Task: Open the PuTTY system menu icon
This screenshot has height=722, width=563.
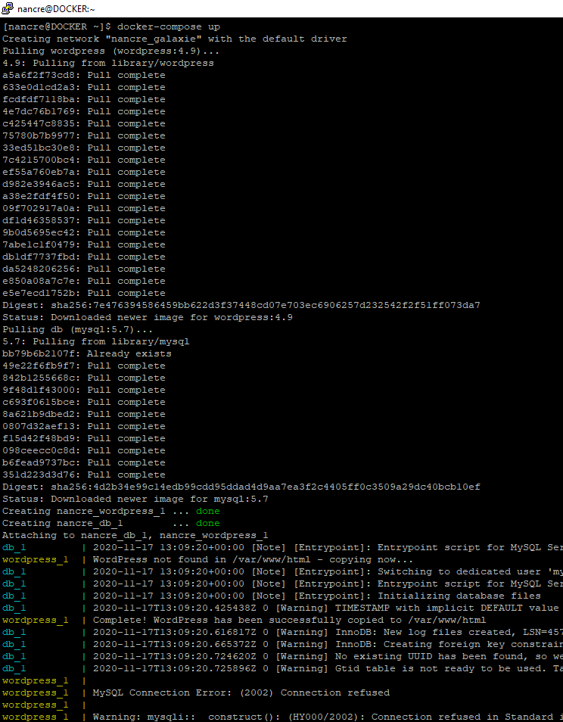Action: point(8,8)
